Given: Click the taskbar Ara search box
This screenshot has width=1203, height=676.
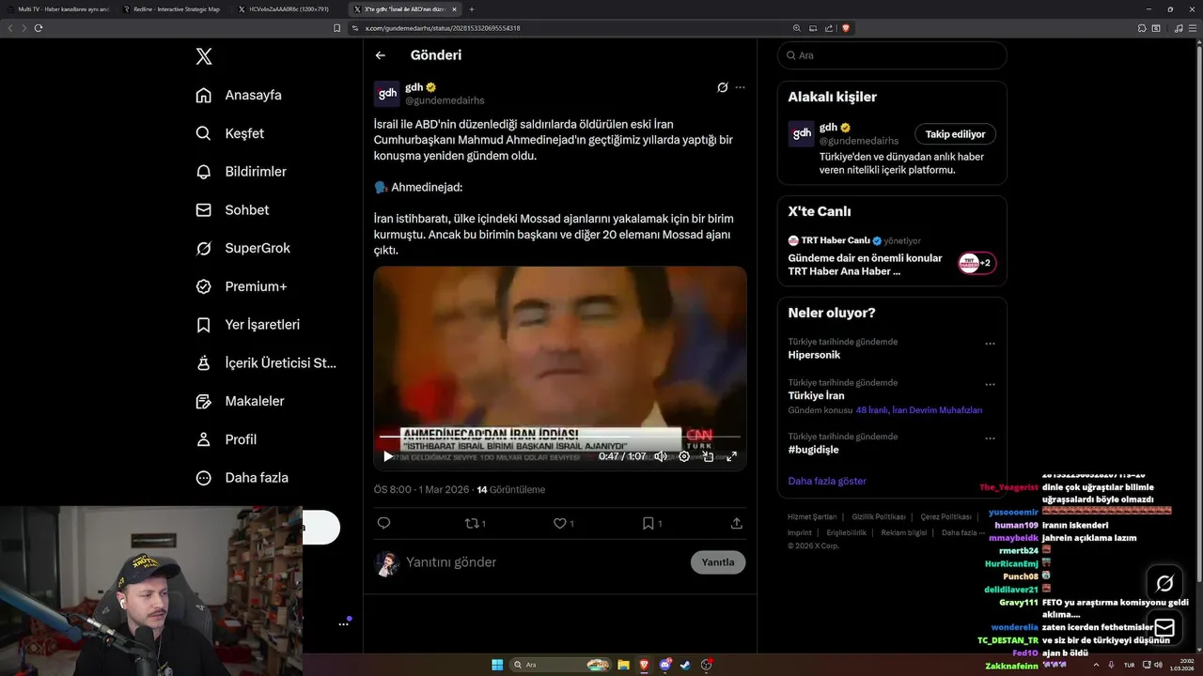Looking at the screenshot, I should click(x=561, y=665).
